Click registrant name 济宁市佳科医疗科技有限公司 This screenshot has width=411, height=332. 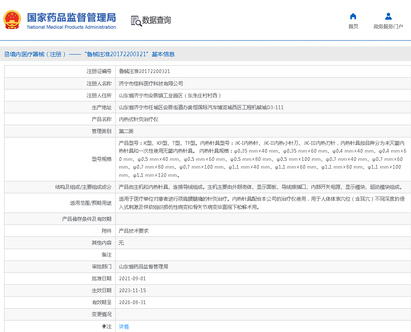click(x=151, y=83)
